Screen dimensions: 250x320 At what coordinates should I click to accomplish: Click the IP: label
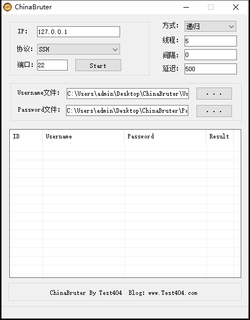click(22, 31)
